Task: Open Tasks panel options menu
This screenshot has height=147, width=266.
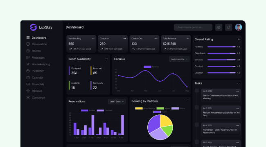Action: coord(239,83)
